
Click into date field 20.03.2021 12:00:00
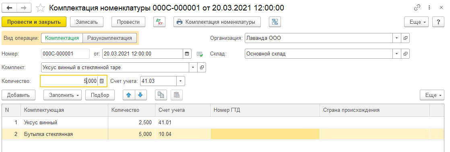point(142,53)
